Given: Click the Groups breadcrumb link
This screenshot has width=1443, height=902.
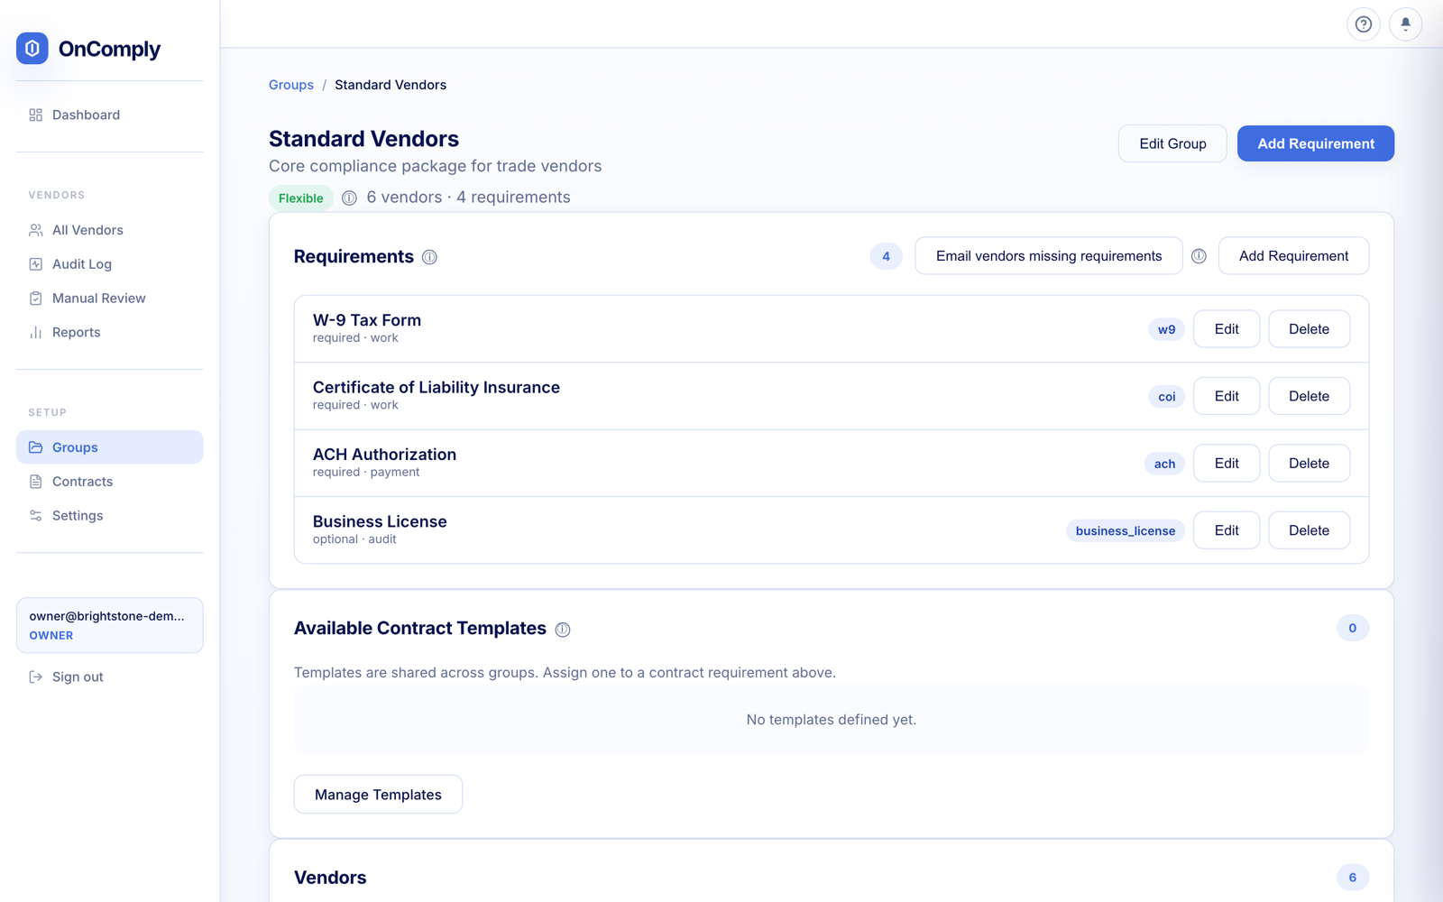Looking at the screenshot, I should point(291,85).
